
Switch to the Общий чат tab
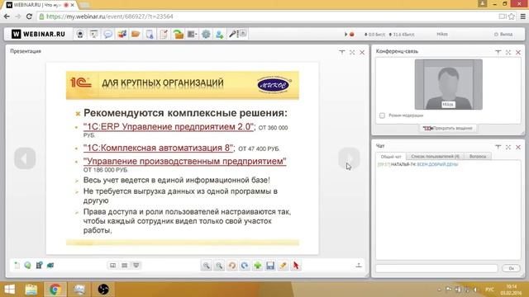(391, 157)
